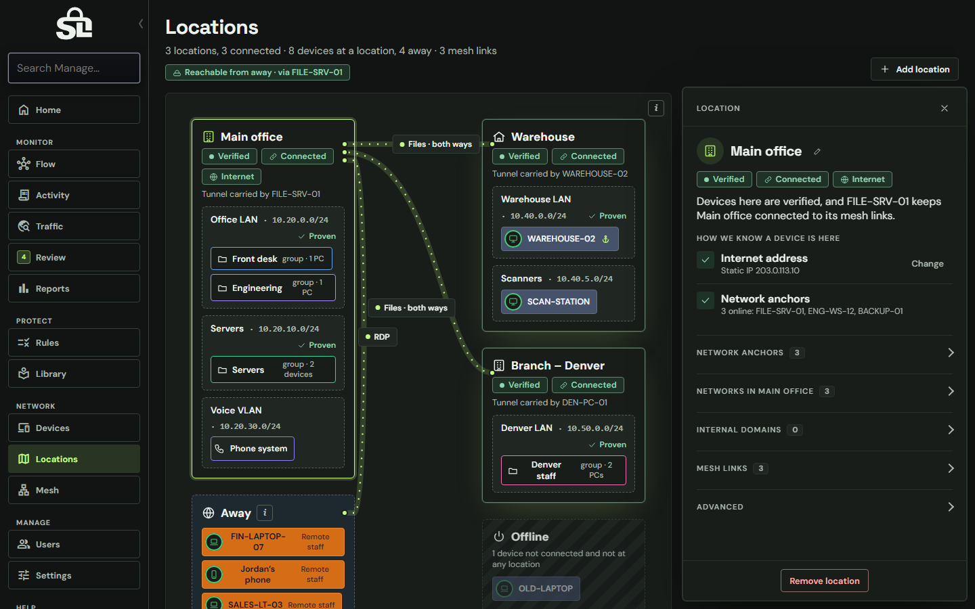Screen dimensions: 975x609
Task: Select the RDP mesh link label
Action: click(377, 337)
